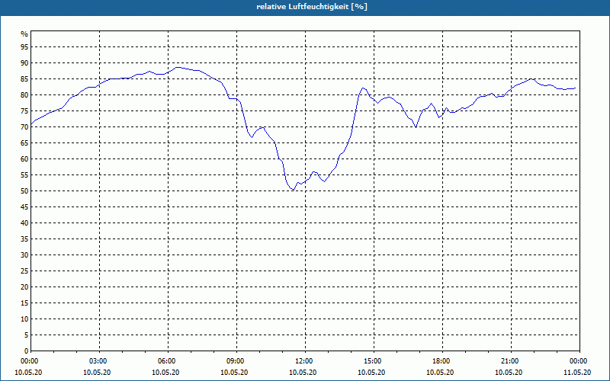Viewport: 610px width, 381px height.
Task: Select the '65' y-axis label
Action: (24, 143)
